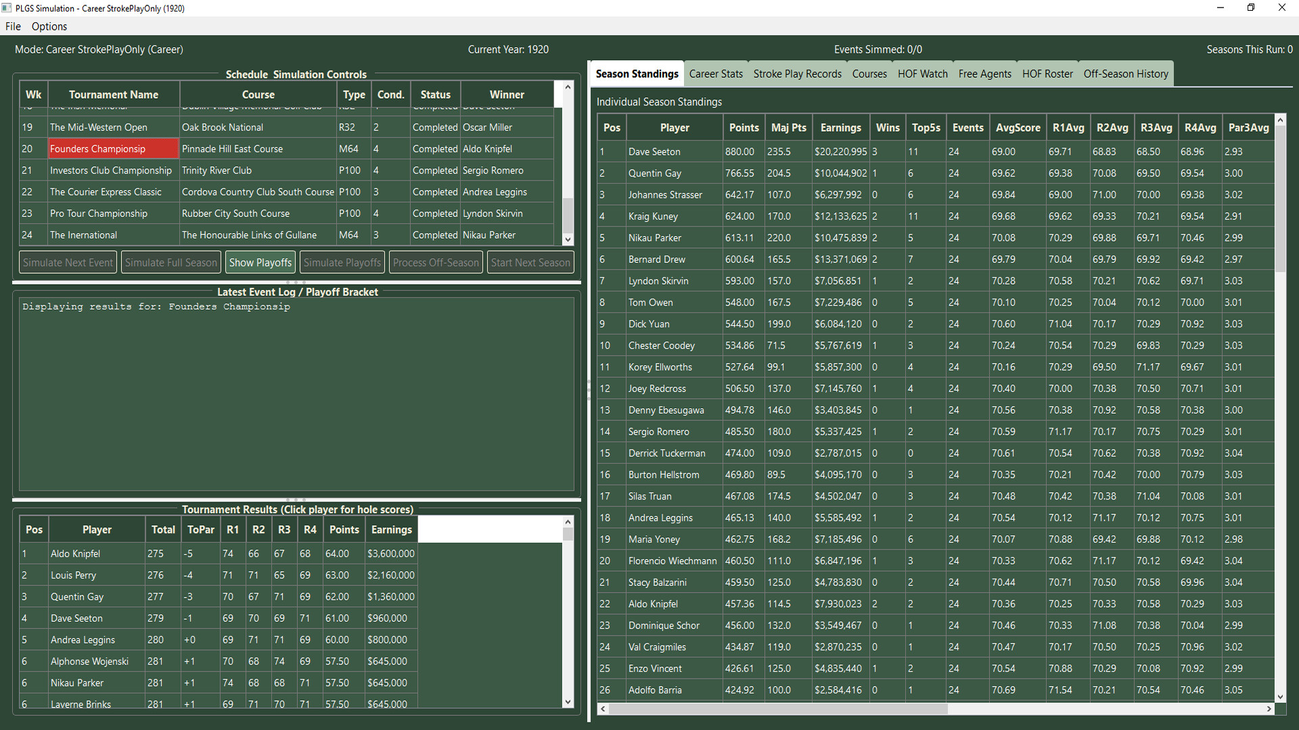
Task: Click the Simulate Next Event button
Action: pyautogui.click(x=68, y=262)
